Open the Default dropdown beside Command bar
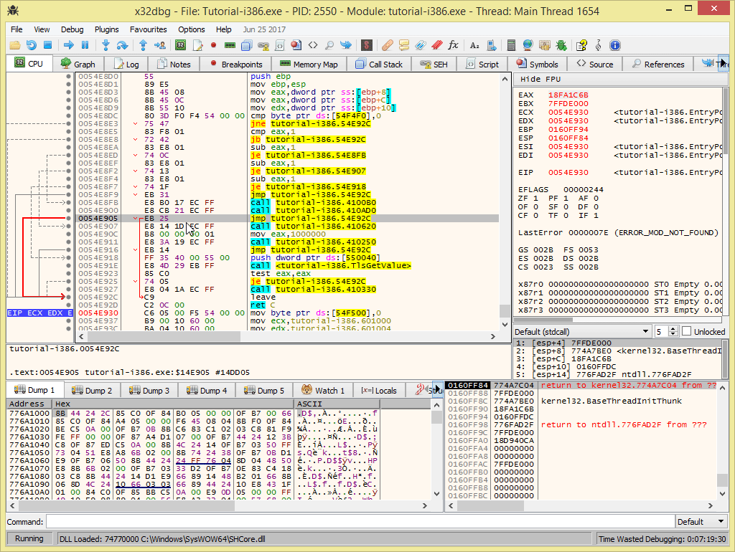Screen dimensions: 735x552 pyautogui.click(x=701, y=521)
